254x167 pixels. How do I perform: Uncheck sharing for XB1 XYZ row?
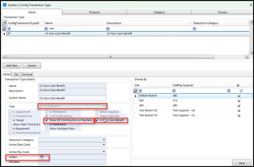tap(239, 101)
